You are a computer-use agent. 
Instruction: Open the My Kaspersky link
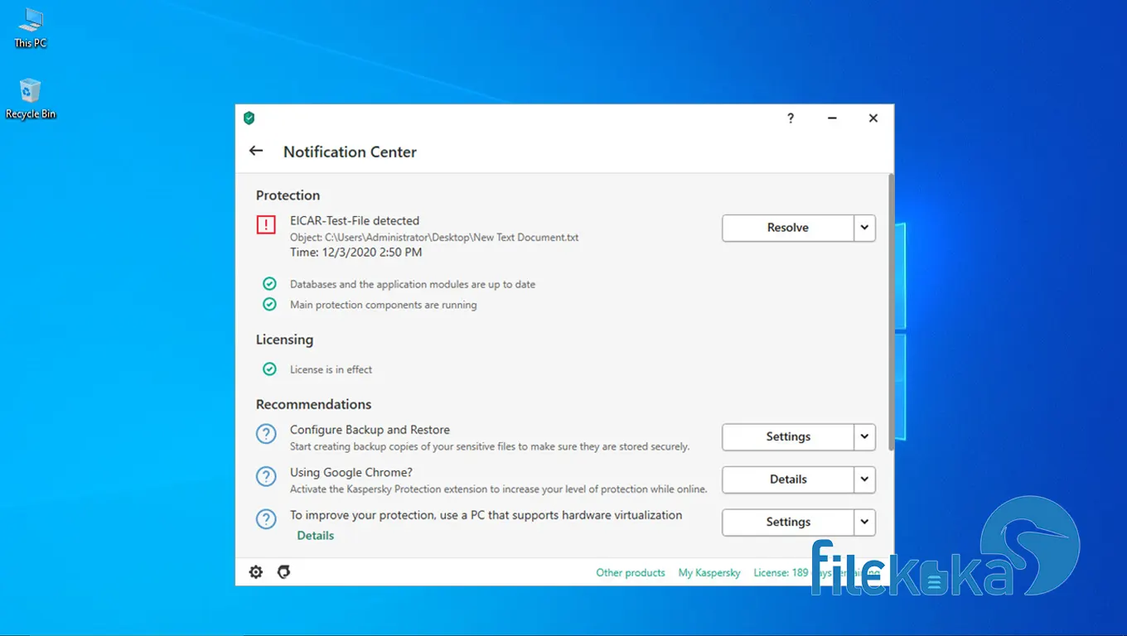tap(709, 572)
